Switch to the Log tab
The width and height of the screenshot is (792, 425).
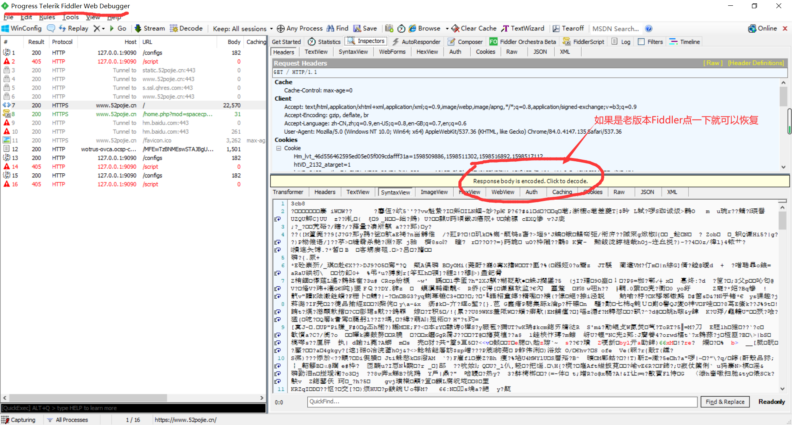[621, 42]
